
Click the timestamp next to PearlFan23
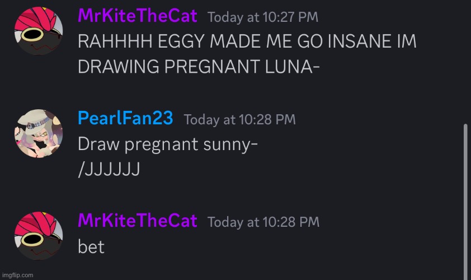(239, 119)
